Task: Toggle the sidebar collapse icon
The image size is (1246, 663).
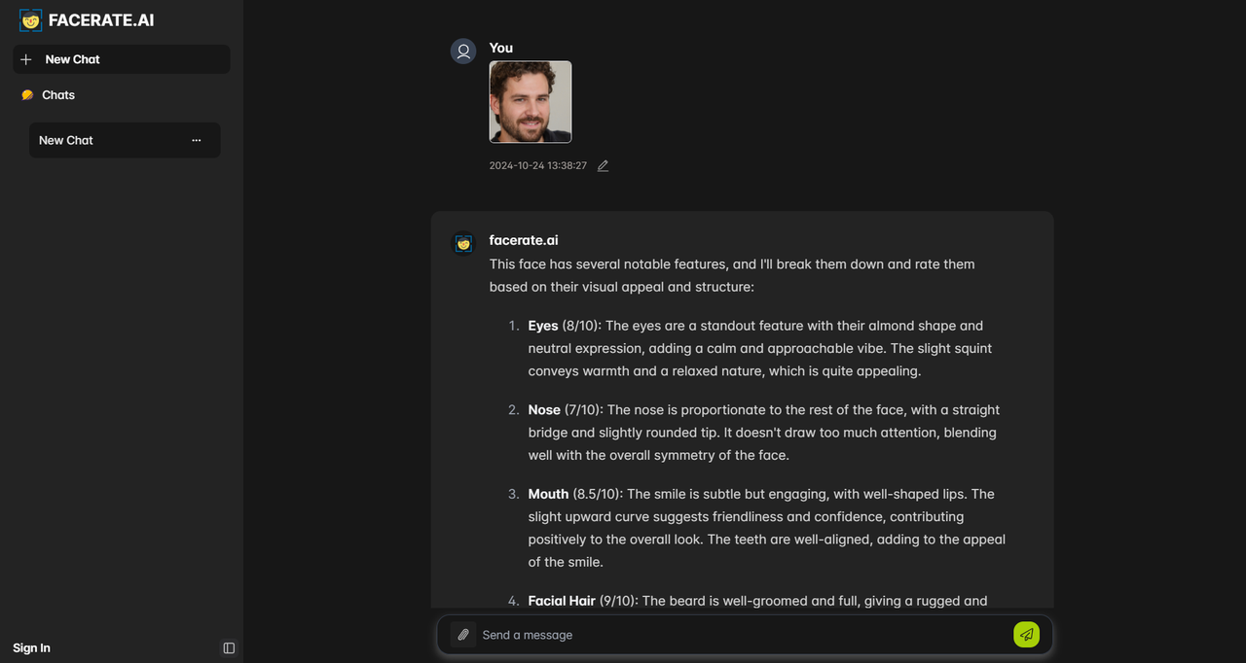Action: (229, 648)
